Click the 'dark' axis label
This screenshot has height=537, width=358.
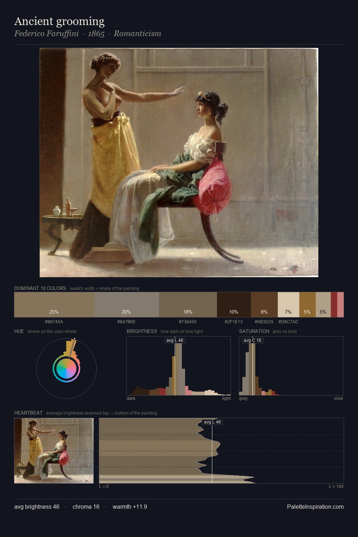131,398
